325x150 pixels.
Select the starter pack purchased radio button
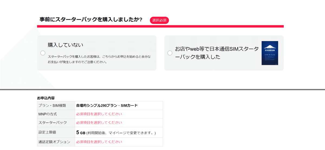point(170,53)
